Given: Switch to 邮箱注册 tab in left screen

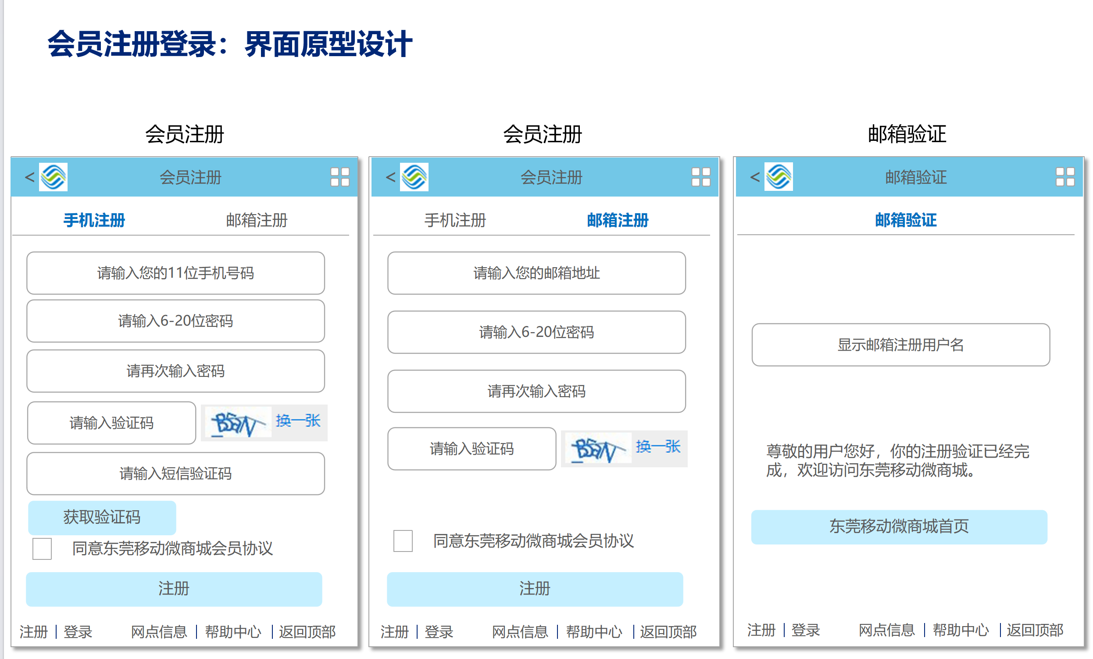Looking at the screenshot, I should [x=257, y=220].
